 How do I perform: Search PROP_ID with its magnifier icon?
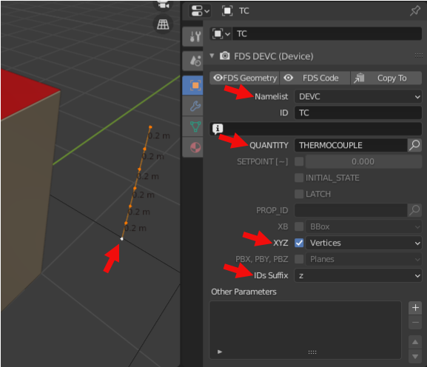(414, 210)
